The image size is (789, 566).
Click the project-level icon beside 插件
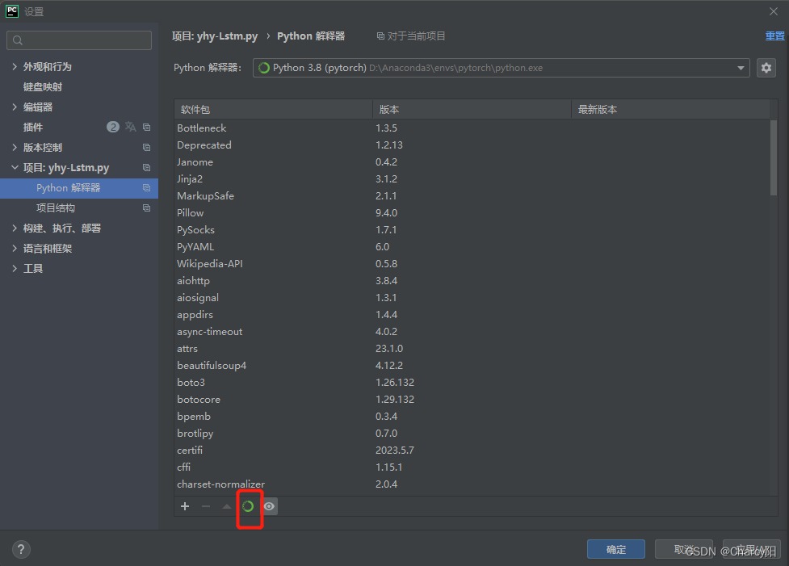[x=146, y=128]
